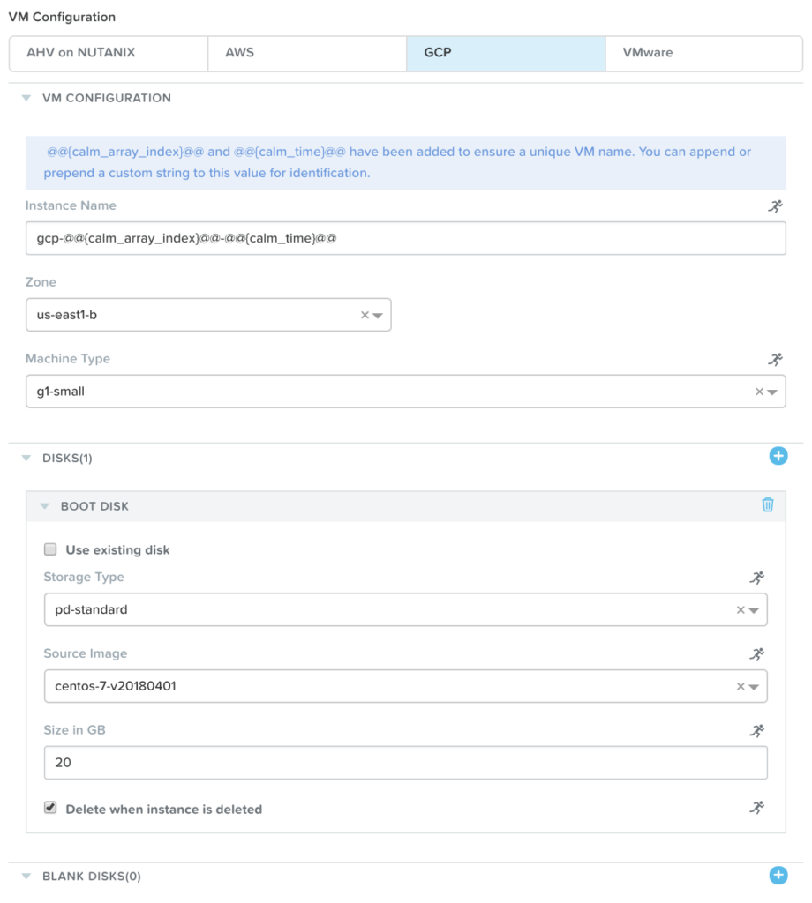Image resolution: width=812 pixels, height=903 pixels.
Task: Click the macro icon beside Source Image
Action: tap(755, 654)
